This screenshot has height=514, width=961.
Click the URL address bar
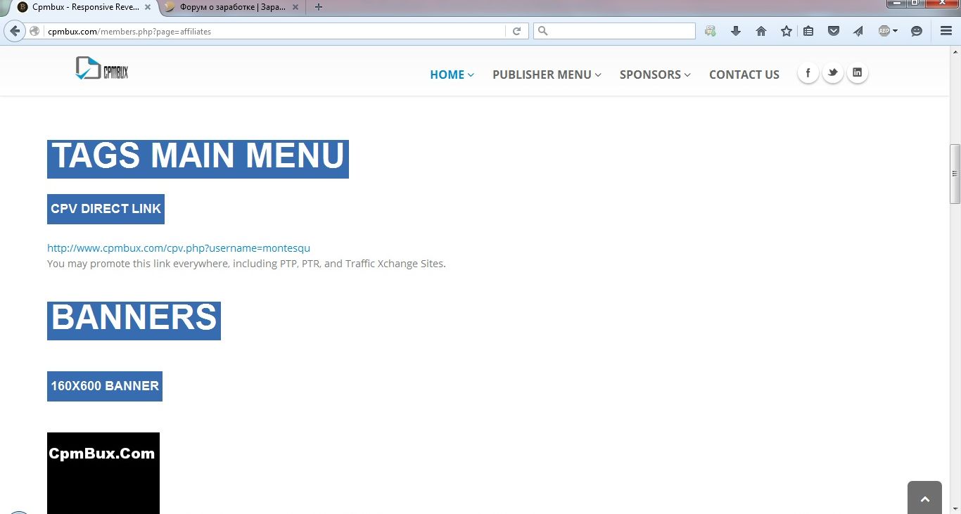274,31
